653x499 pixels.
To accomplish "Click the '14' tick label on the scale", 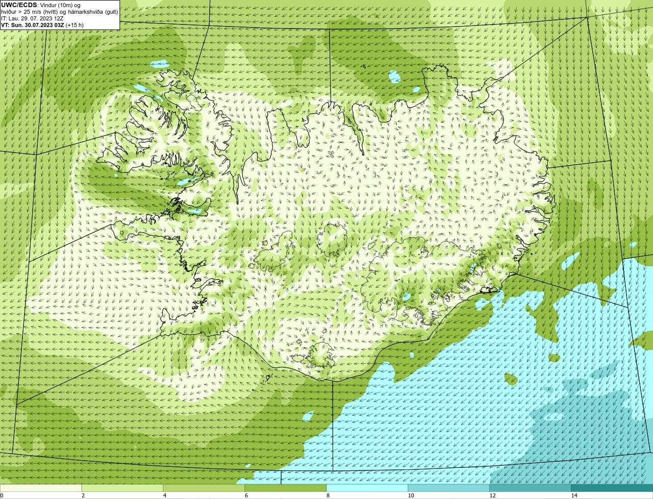I will (x=574, y=495).
